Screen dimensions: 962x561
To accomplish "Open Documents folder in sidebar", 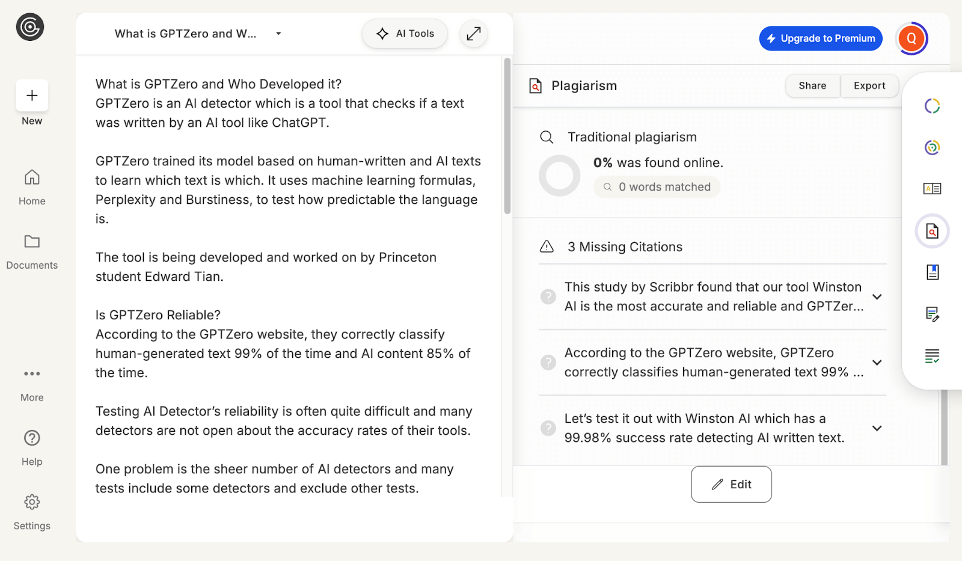I will pos(32,252).
